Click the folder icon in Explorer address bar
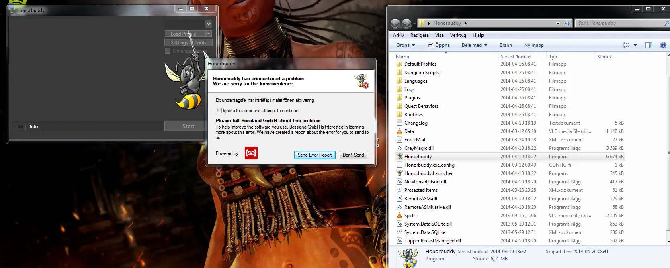This screenshot has height=268, width=670. (x=422, y=23)
